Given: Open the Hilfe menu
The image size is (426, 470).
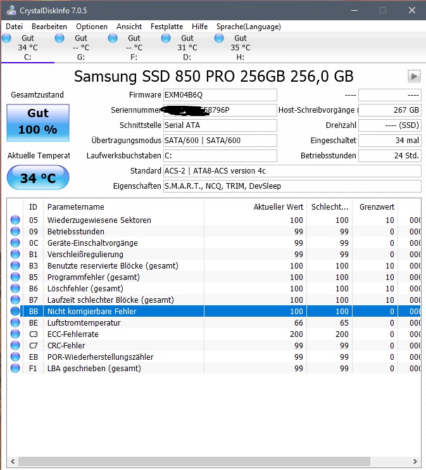Looking at the screenshot, I should (199, 27).
